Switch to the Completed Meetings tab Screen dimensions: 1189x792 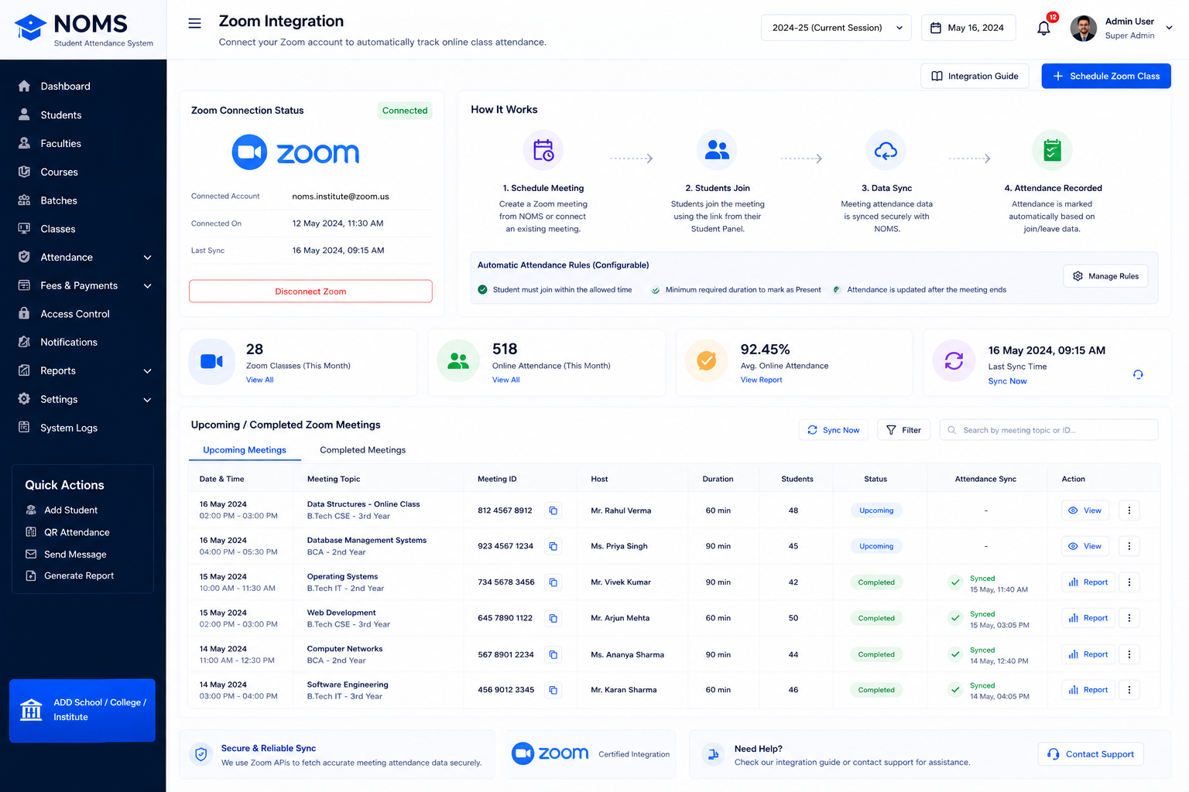point(362,450)
